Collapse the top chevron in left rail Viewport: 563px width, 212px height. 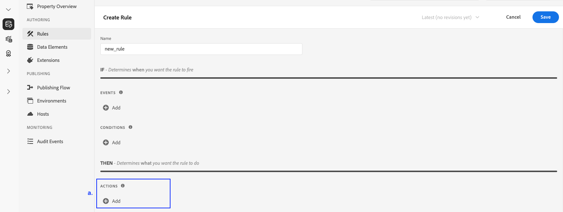pyautogui.click(x=8, y=10)
